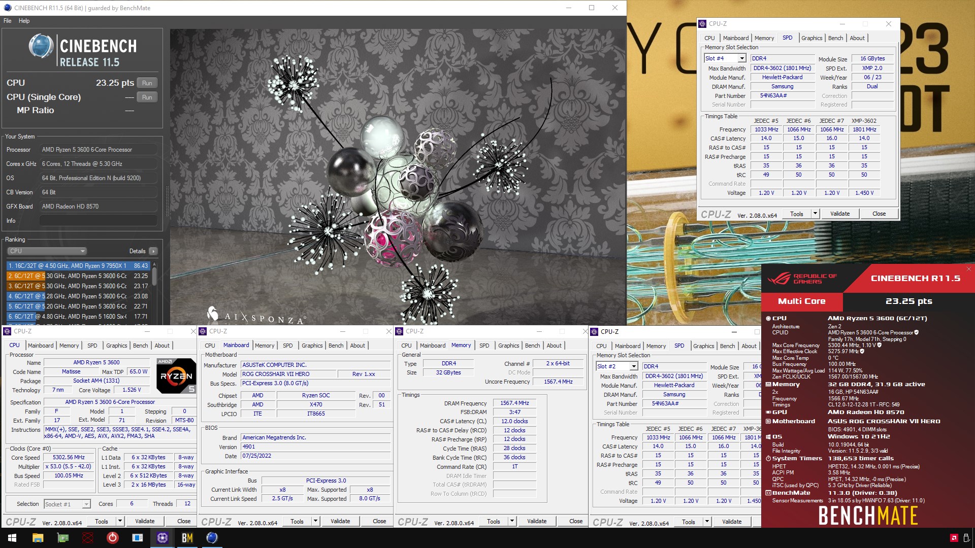This screenshot has height=548, width=975.
Task: Click Validate in the CPU-Z processor window
Action: pos(145,521)
